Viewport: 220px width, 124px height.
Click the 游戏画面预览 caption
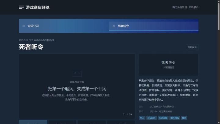tap(77, 82)
